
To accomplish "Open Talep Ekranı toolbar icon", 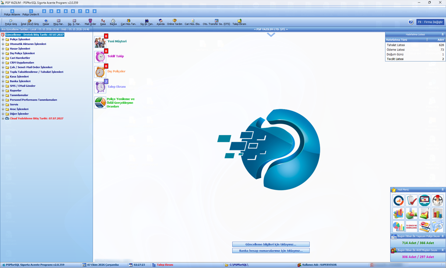I will click(239, 22).
